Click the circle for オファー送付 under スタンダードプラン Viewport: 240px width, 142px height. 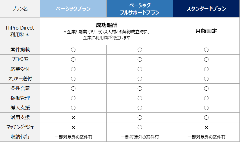[x=206, y=79]
